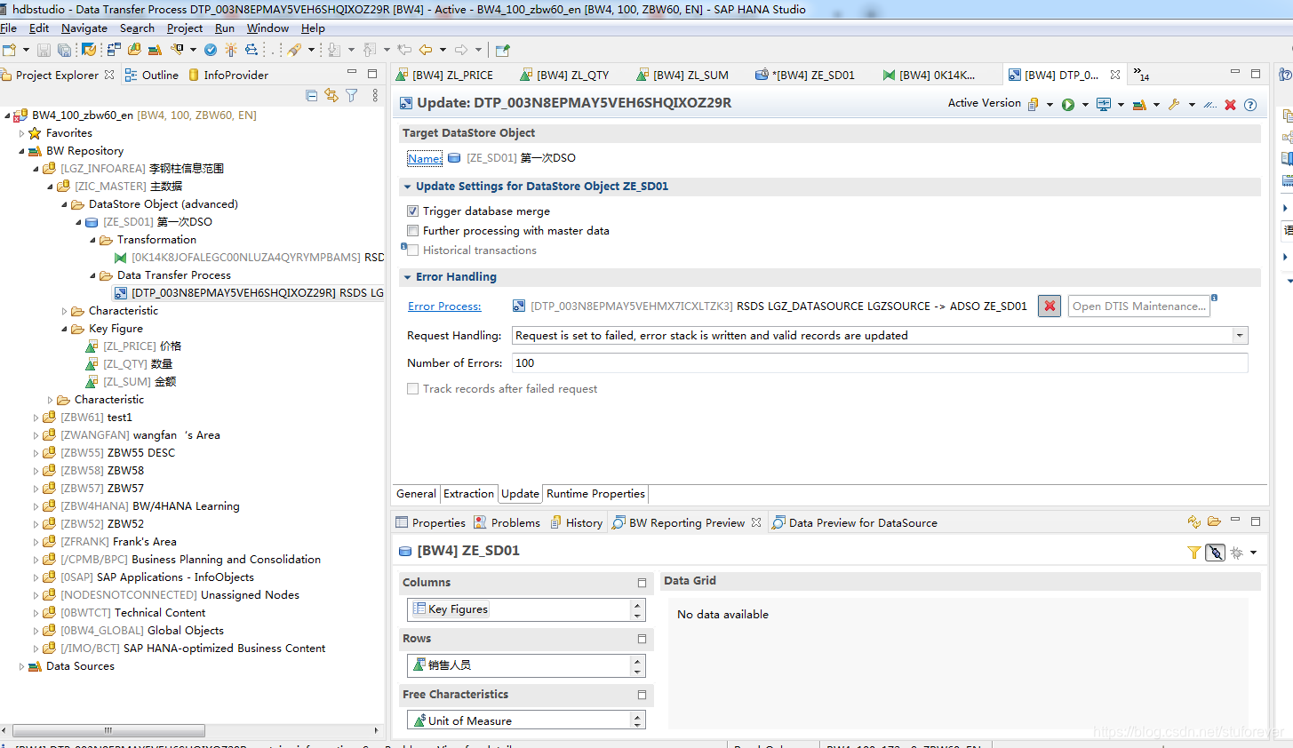Toggle the Free Characteristics section square button

click(642, 695)
